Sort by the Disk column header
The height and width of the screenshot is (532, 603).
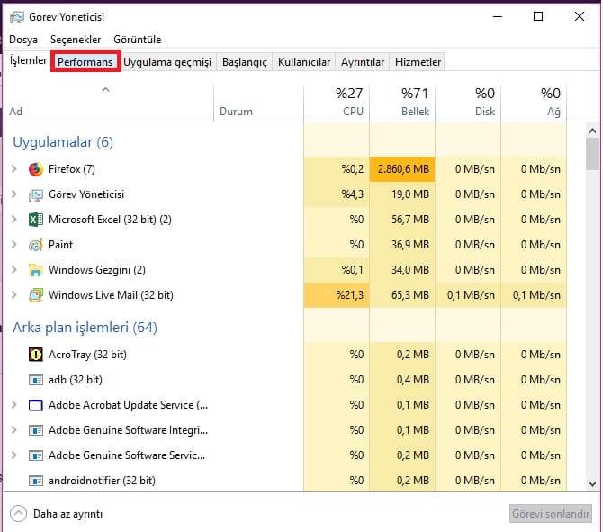point(468,104)
